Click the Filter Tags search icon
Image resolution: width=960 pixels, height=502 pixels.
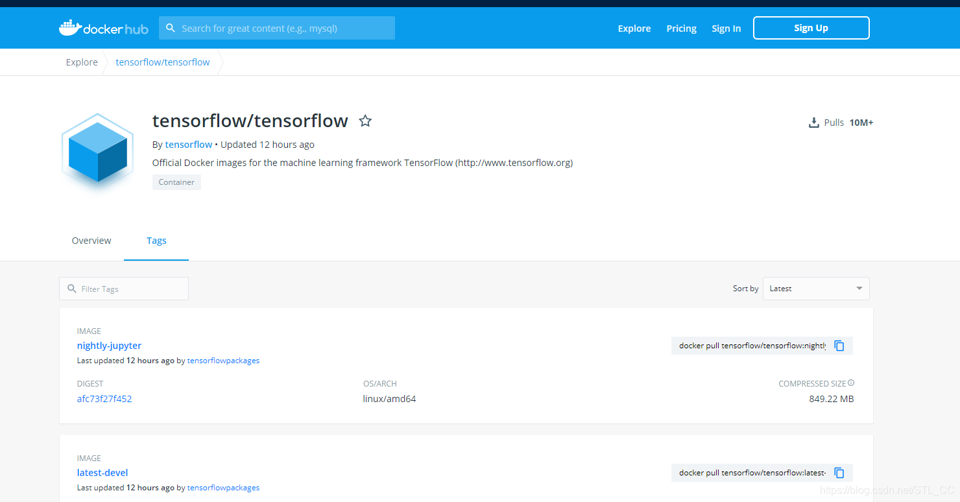click(x=71, y=289)
